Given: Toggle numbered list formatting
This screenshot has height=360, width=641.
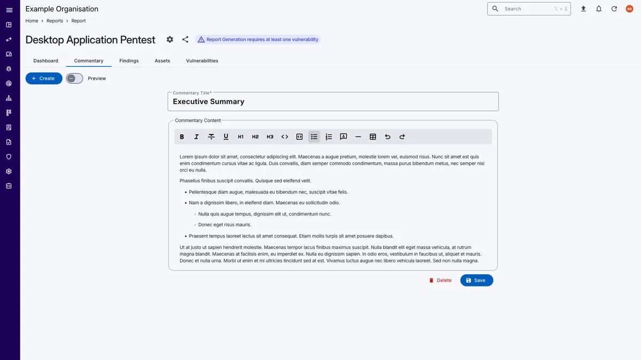Looking at the screenshot, I should click(329, 137).
